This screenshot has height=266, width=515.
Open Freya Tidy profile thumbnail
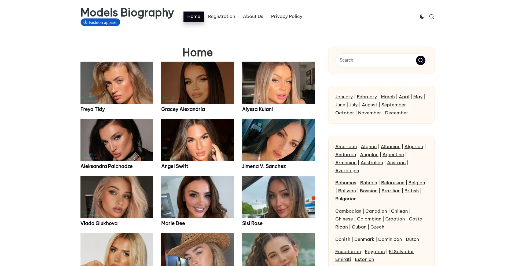pyautogui.click(x=117, y=83)
